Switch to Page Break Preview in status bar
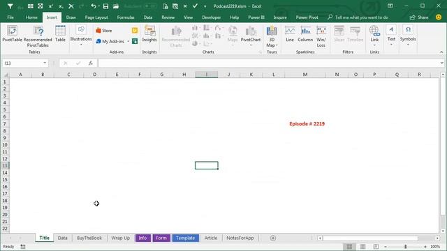The width and height of the screenshot is (447, 251). (376, 247)
